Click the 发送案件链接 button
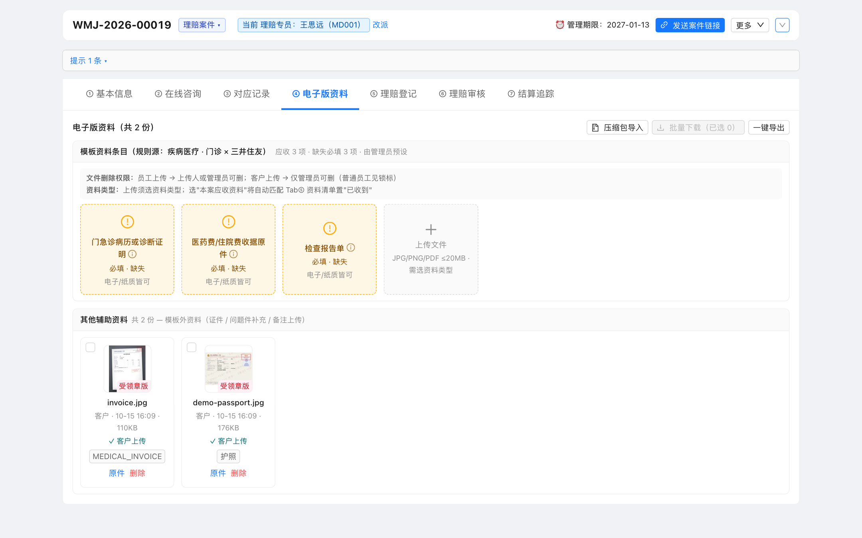 (x=690, y=25)
